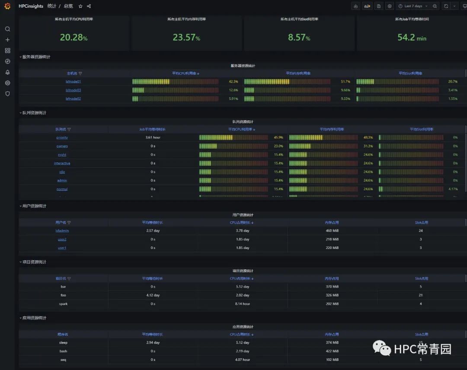This screenshot has height=370, width=467.
Task: Open the priority queue link
Action: 62,137
